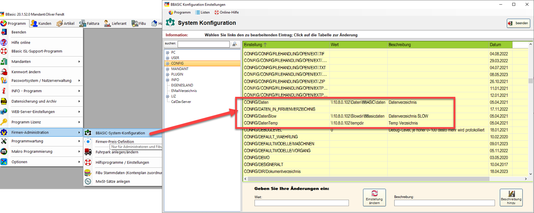Open the Online-Hilfe menu

(226, 12)
